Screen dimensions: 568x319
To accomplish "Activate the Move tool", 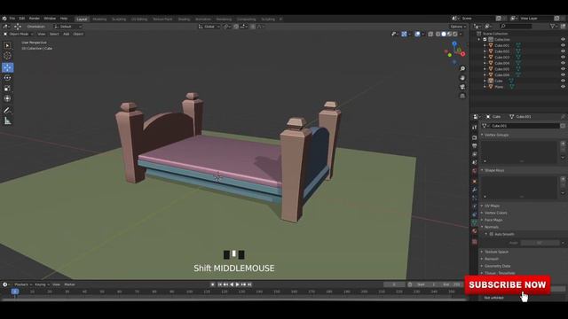I will (7, 67).
